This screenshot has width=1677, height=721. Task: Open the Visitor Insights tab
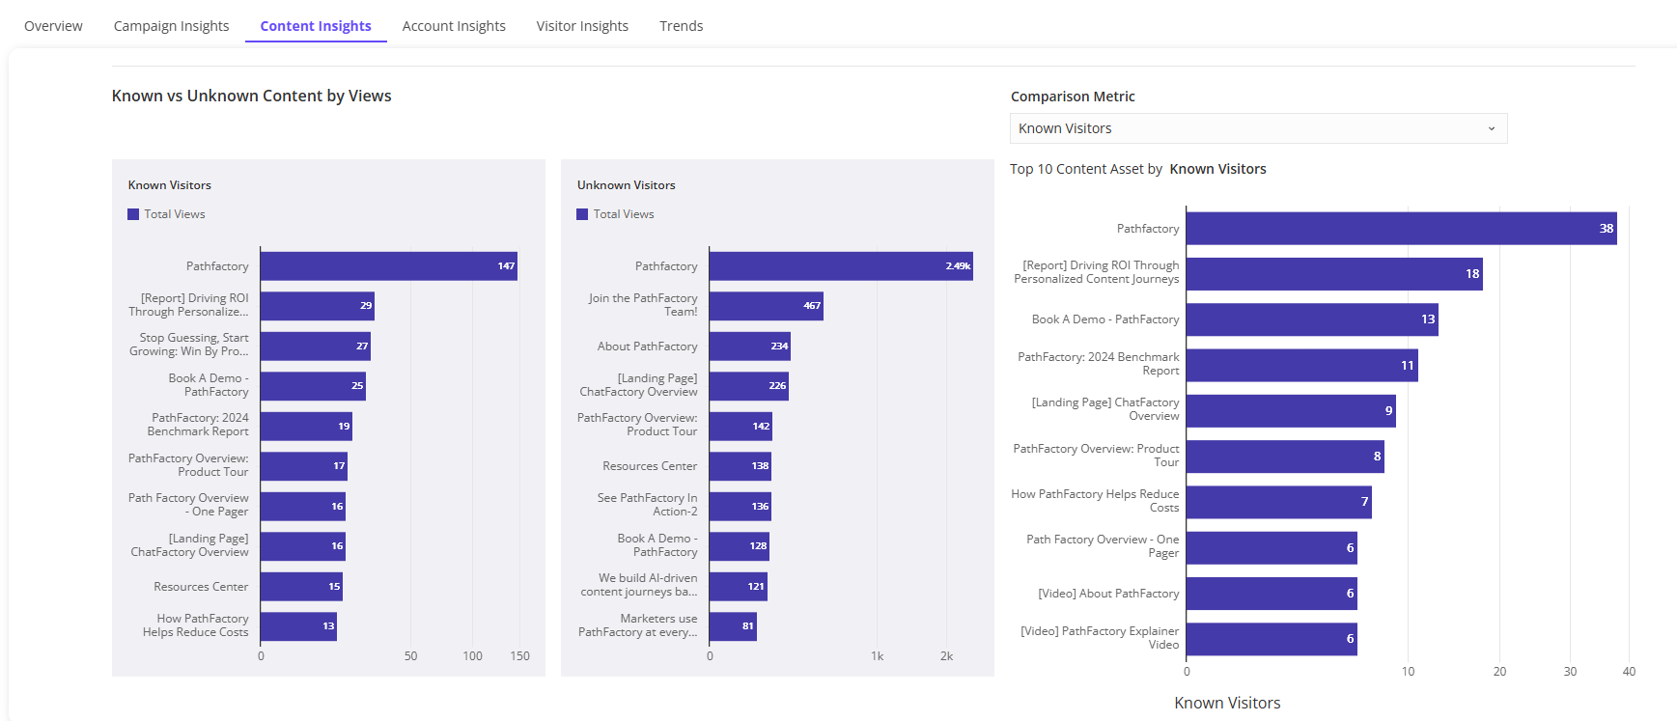tap(582, 26)
